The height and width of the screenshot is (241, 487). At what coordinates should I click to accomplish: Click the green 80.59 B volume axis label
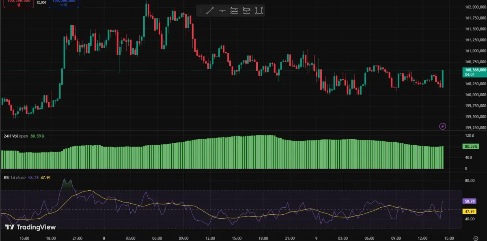click(472, 146)
